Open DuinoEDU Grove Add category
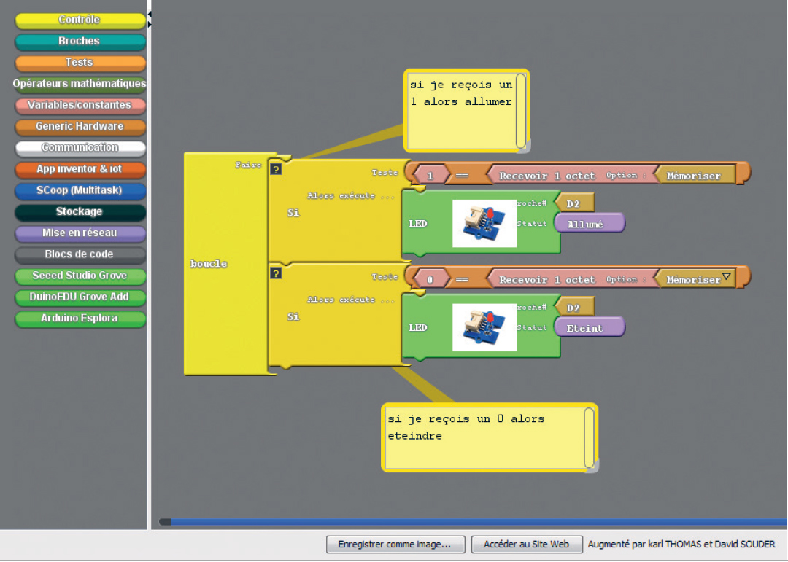788x562 pixels. [x=80, y=297]
